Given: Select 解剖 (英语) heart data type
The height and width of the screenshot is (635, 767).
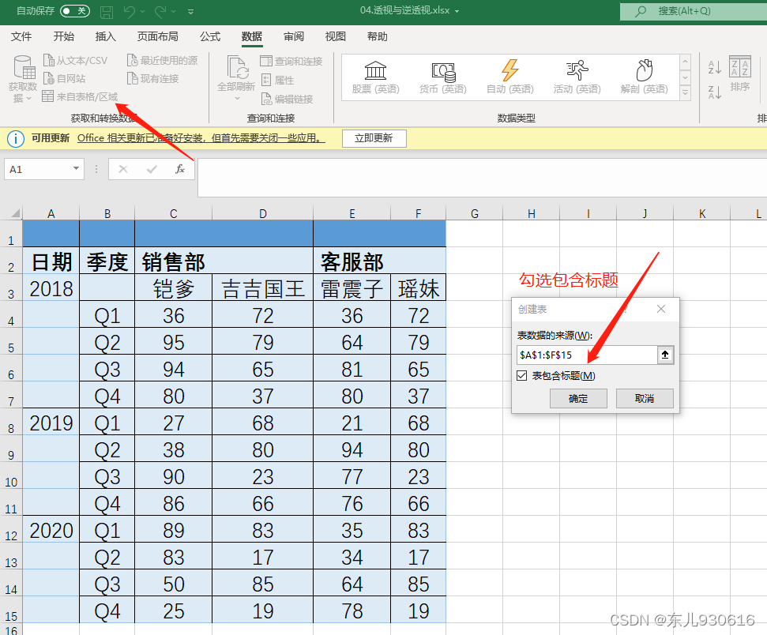Looking at the screenshot, I should [645, 77].
